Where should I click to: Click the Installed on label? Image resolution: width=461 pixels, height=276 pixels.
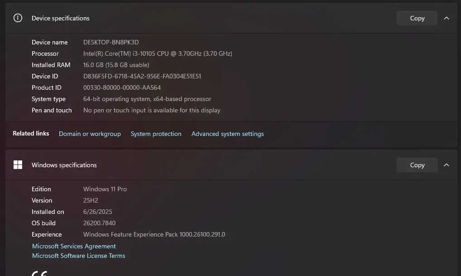[48, 212]
